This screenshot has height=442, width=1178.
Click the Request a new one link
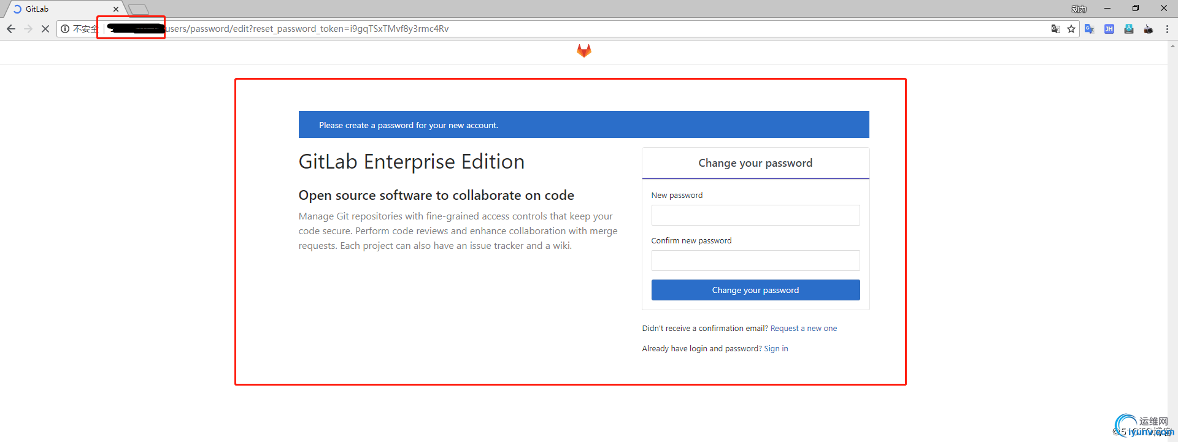coord(803,329)
